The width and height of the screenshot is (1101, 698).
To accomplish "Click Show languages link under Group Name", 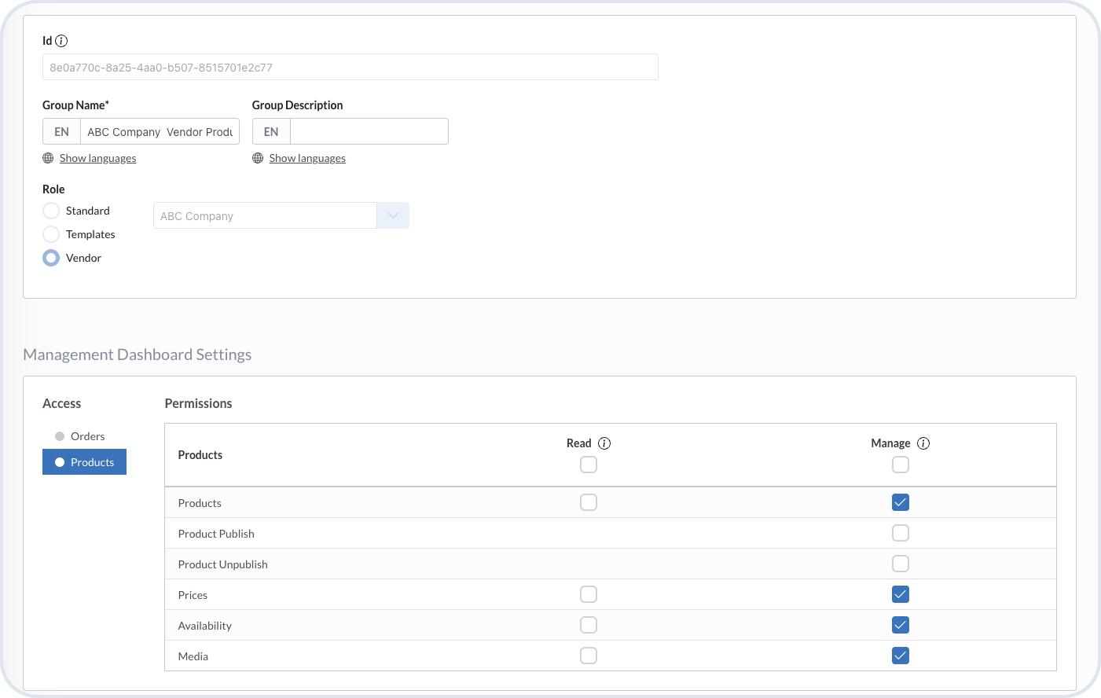I will tap(97, 158).
